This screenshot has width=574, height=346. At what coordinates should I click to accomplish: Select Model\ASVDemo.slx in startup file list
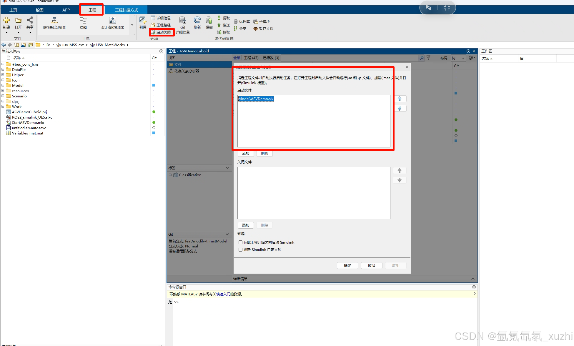pos(256,99)
